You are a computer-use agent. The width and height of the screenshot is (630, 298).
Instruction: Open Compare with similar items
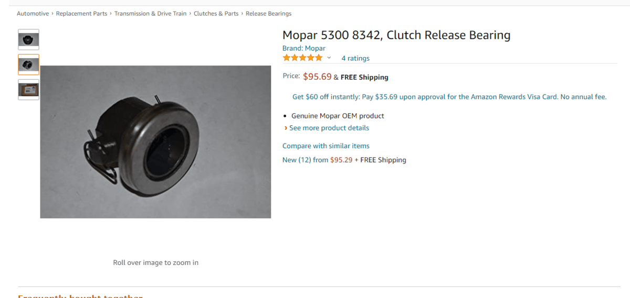pyautogui.click(x=326, y=146)
